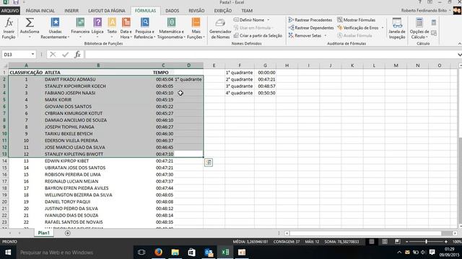
Task: Toggle Mostrar Fórmulas
Action: [x=356, y=20]
